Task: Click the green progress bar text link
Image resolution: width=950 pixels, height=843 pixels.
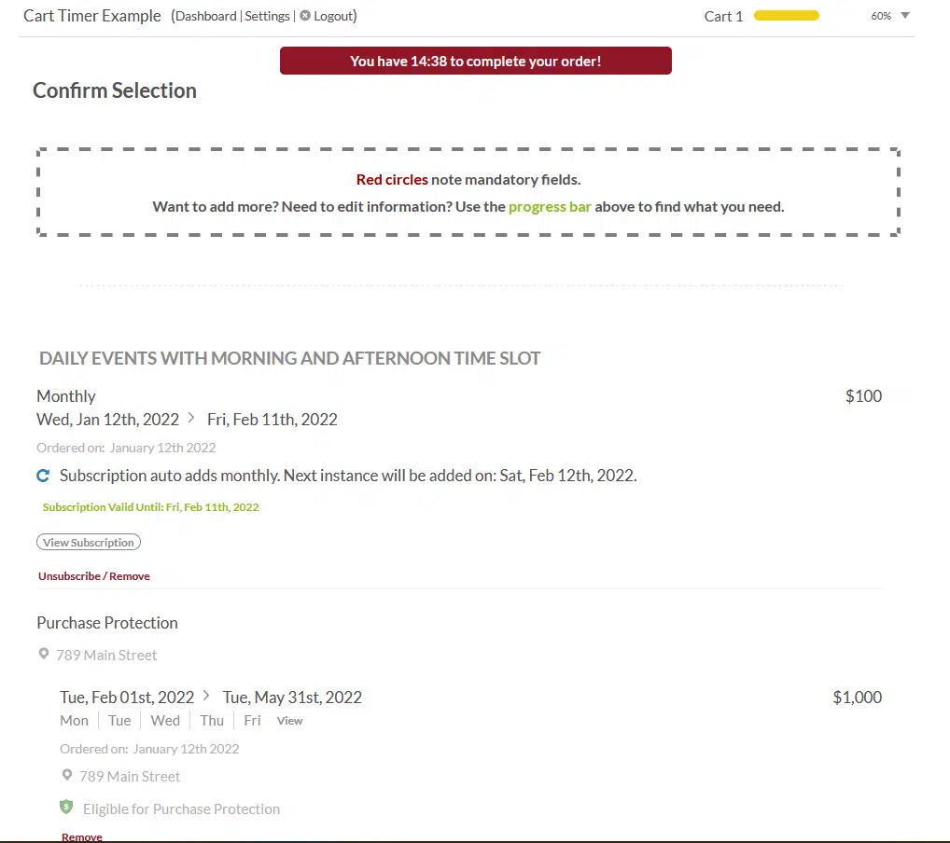Action: tap(550, 207)
